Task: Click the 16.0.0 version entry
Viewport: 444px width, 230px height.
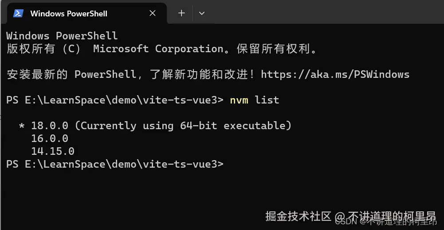Action: (49, 138)
